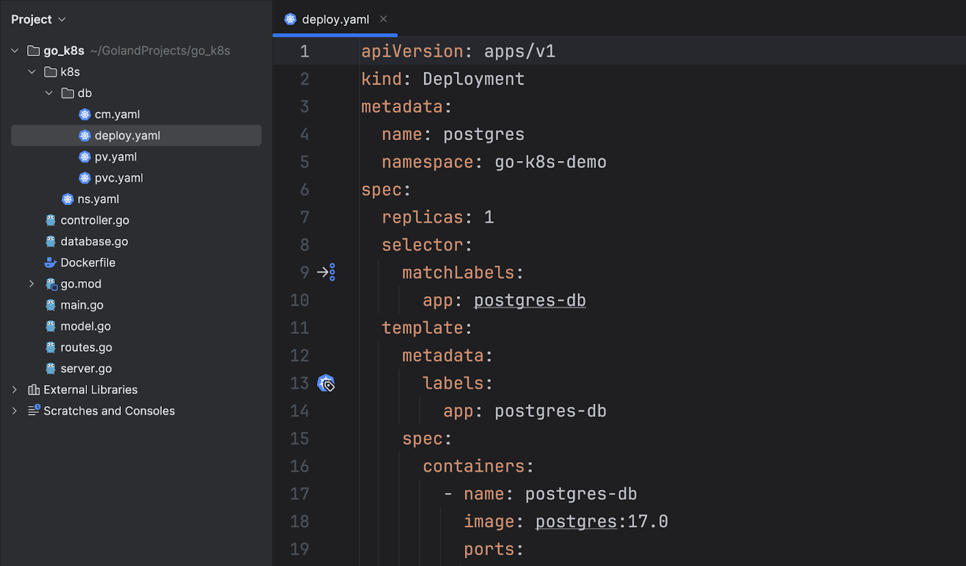Click gopher icon beside database.go
Viewport: 966px width, 566px height.
click(x=51, y=241)
